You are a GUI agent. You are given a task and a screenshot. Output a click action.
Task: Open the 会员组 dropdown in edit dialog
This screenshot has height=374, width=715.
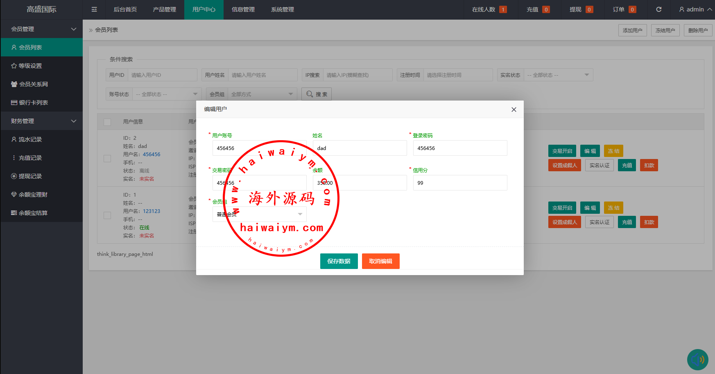click(x=259, y=214)
